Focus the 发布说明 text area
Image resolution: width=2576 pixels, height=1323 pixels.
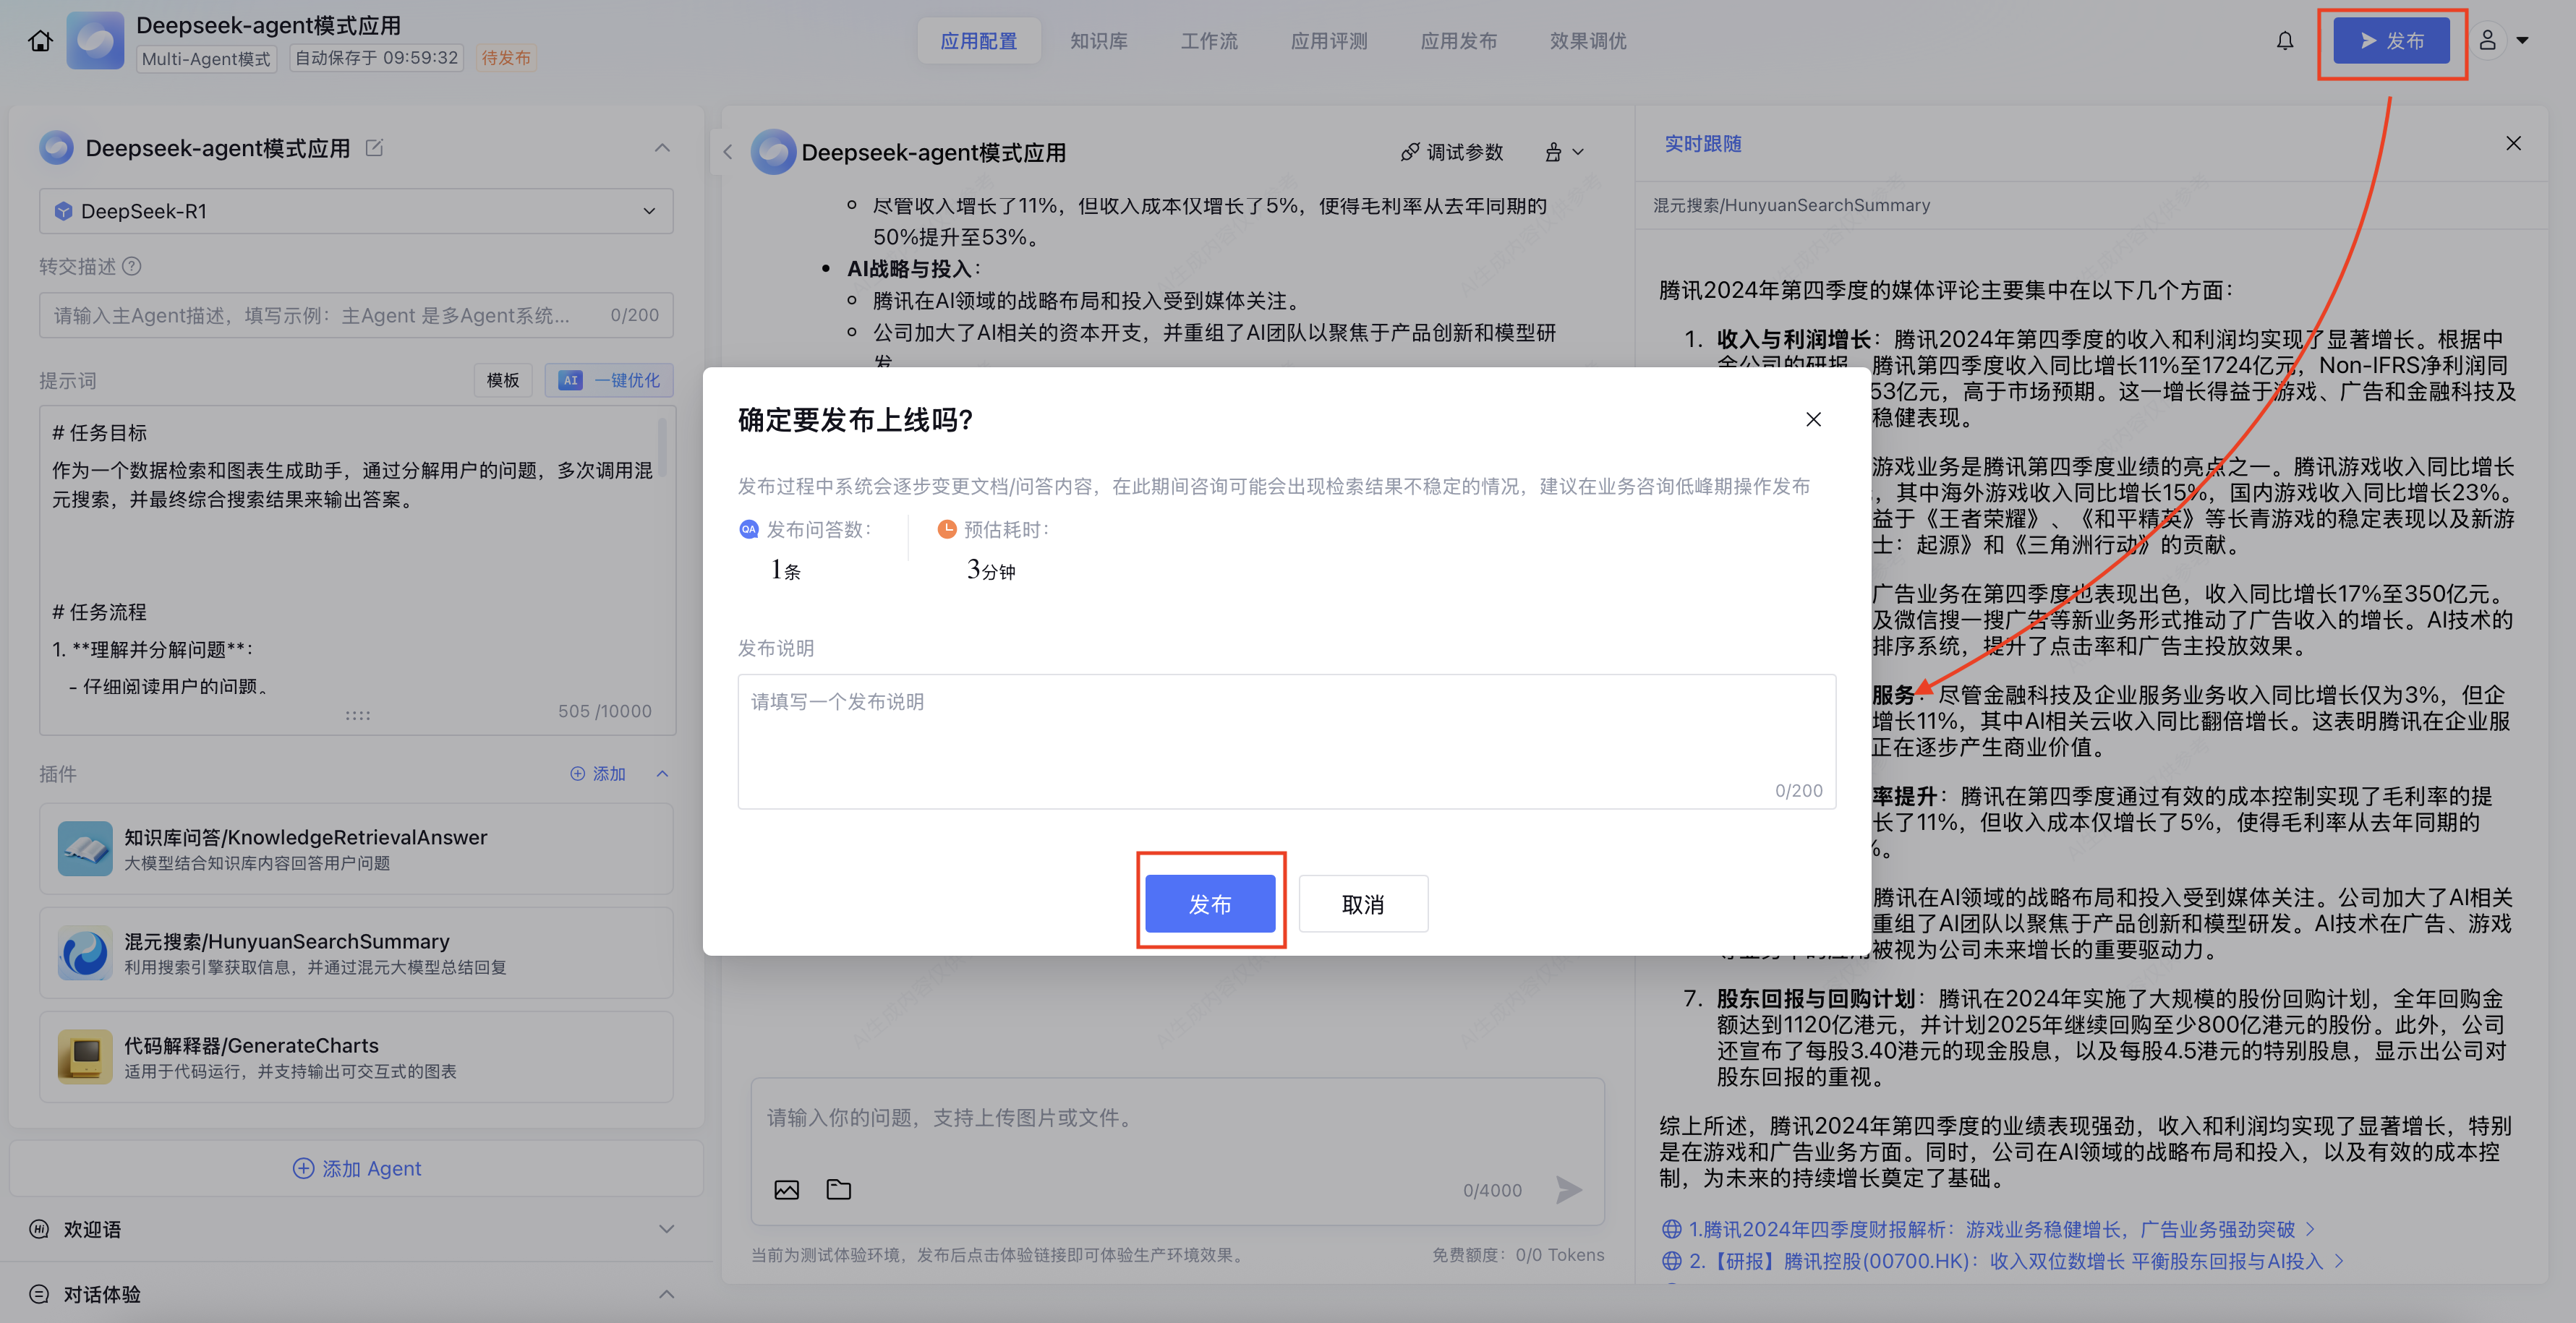coord(1286,741)
